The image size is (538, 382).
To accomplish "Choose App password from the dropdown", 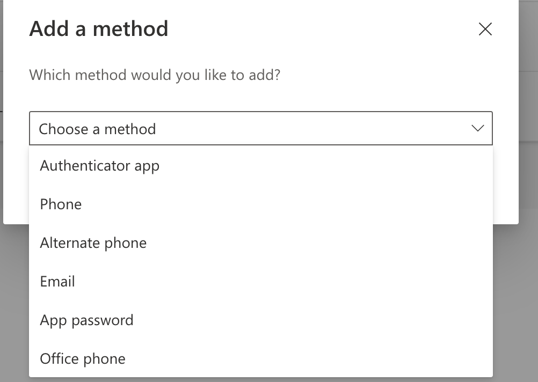I will [x=86, y=320].
